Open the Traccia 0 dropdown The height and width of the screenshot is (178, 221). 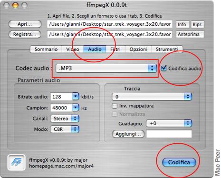pyautogui.click(x=152, y=97)
